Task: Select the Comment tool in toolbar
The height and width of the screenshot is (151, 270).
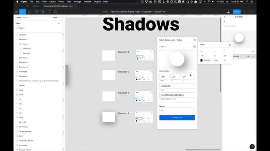Action: coord(56,12)
